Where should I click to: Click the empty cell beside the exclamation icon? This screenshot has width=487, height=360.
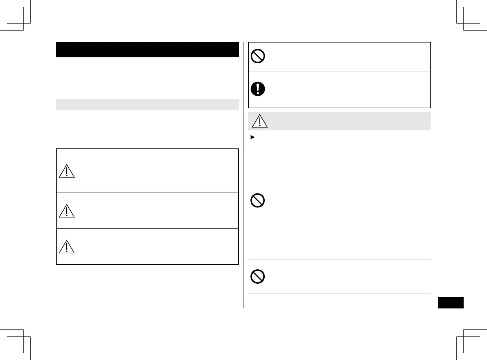pos(347,89)
